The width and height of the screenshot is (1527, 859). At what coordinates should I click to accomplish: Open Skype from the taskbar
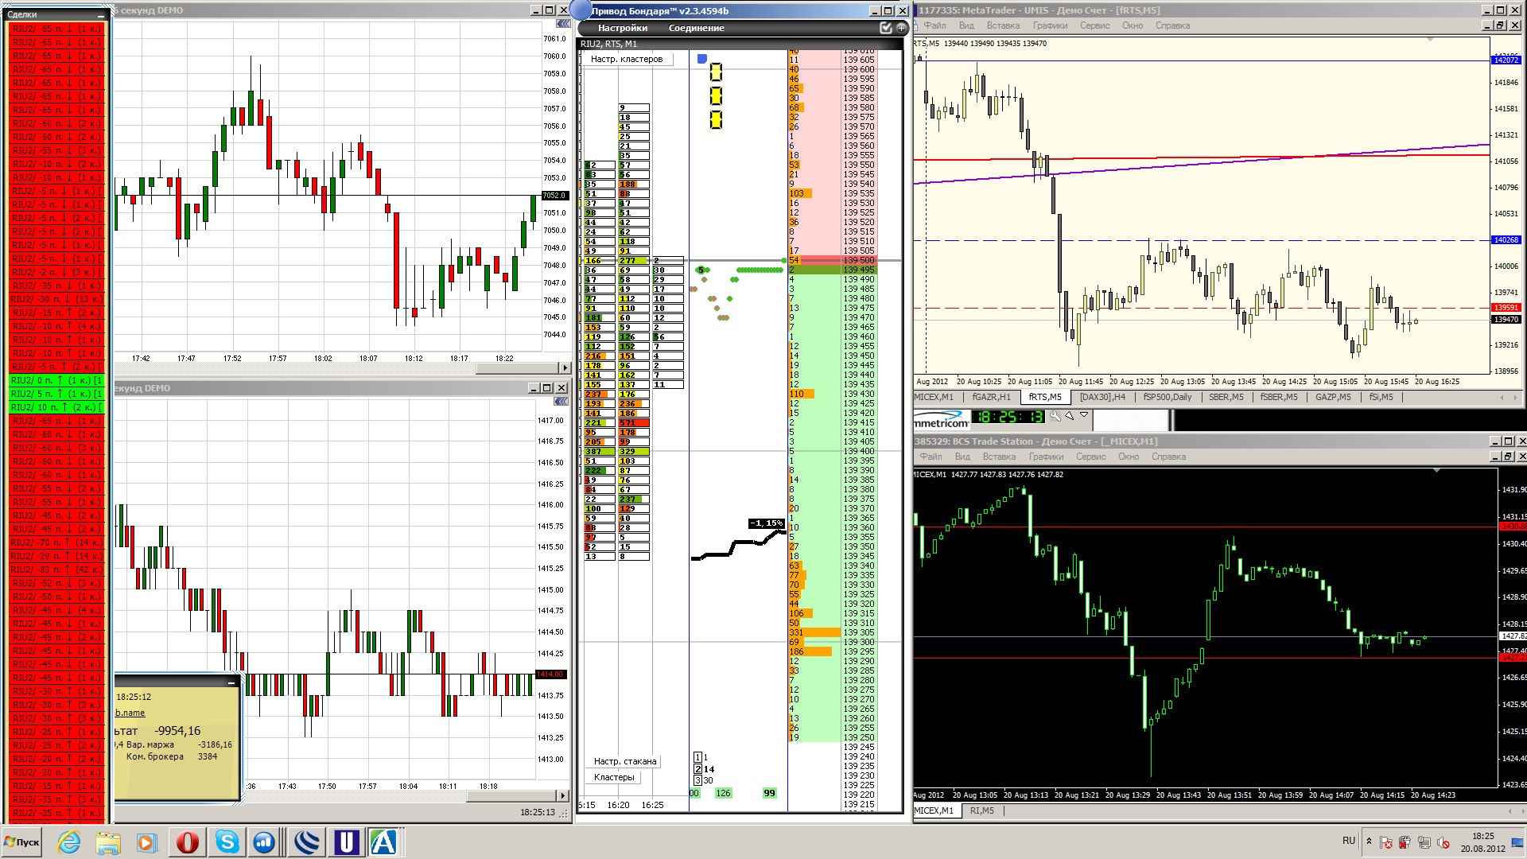pyautogui.click(x=227, y=842)
